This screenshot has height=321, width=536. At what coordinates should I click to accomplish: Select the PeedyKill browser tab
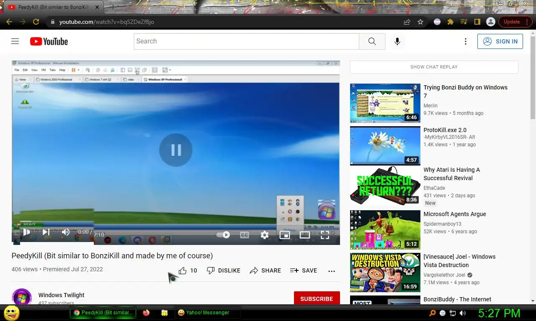coord(54,7)
